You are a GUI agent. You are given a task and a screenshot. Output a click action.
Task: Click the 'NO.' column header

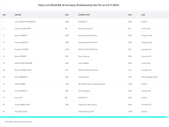tap(4, 15)
